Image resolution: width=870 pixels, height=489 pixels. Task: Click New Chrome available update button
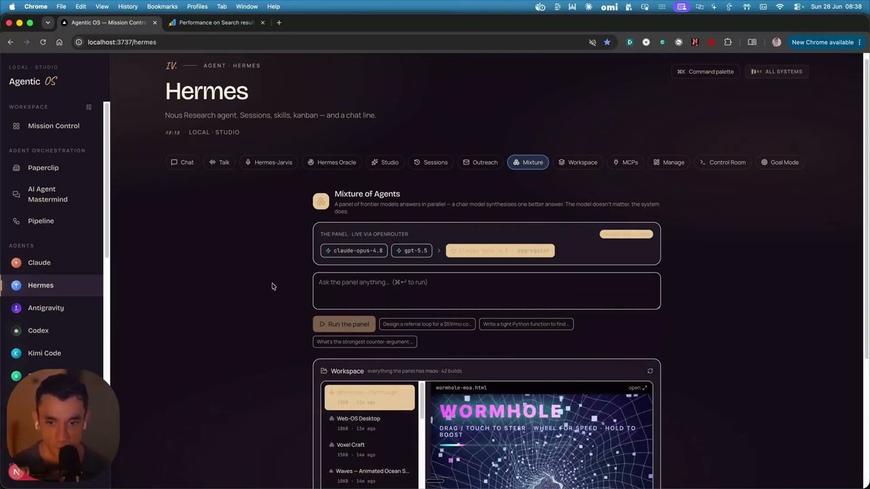pyautogui.click(x=826, y=42)
